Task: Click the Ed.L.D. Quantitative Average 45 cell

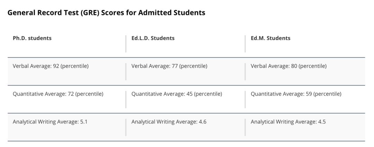Action: (177, 94)
